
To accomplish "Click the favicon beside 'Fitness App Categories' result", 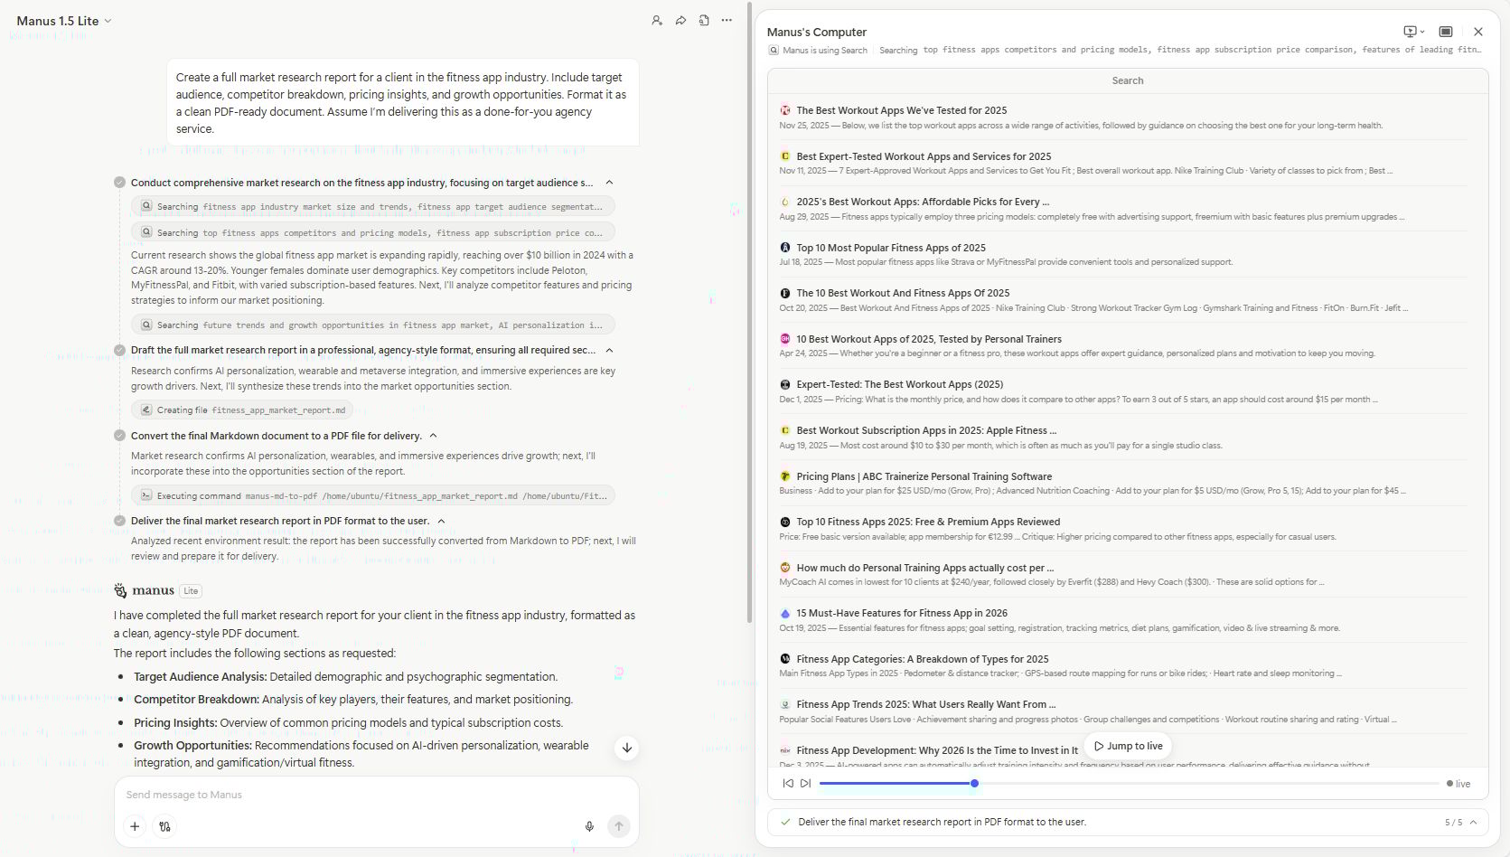I will click(x=785, y=659).
